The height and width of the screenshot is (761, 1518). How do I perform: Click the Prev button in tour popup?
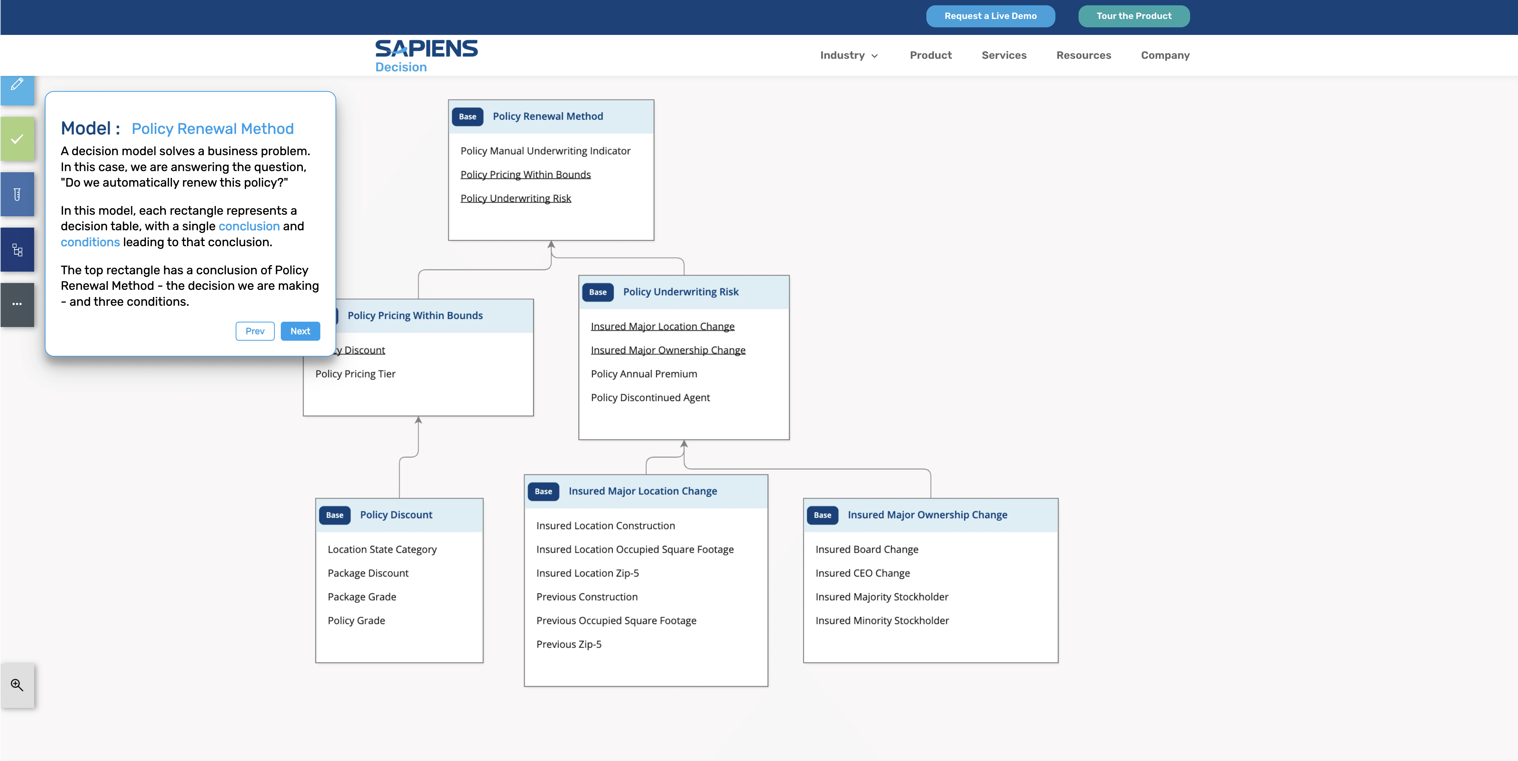[255, 331]
